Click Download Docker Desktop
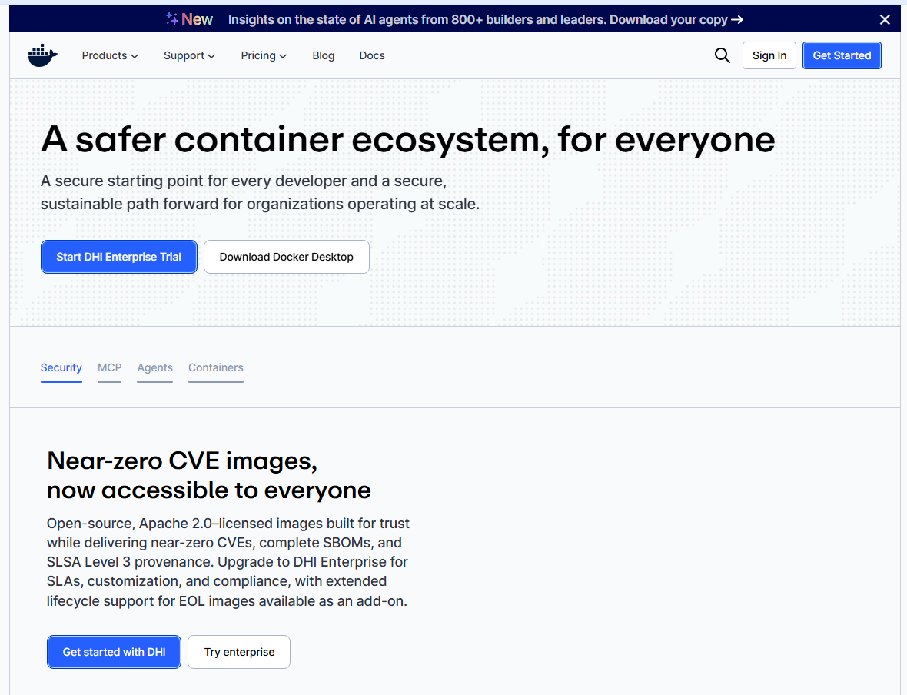This screenshot has height=695, width=907. (x=287, y=257)
